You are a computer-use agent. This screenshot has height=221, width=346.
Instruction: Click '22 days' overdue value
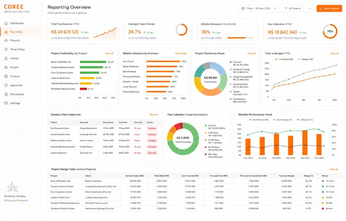tap(138, 153)
